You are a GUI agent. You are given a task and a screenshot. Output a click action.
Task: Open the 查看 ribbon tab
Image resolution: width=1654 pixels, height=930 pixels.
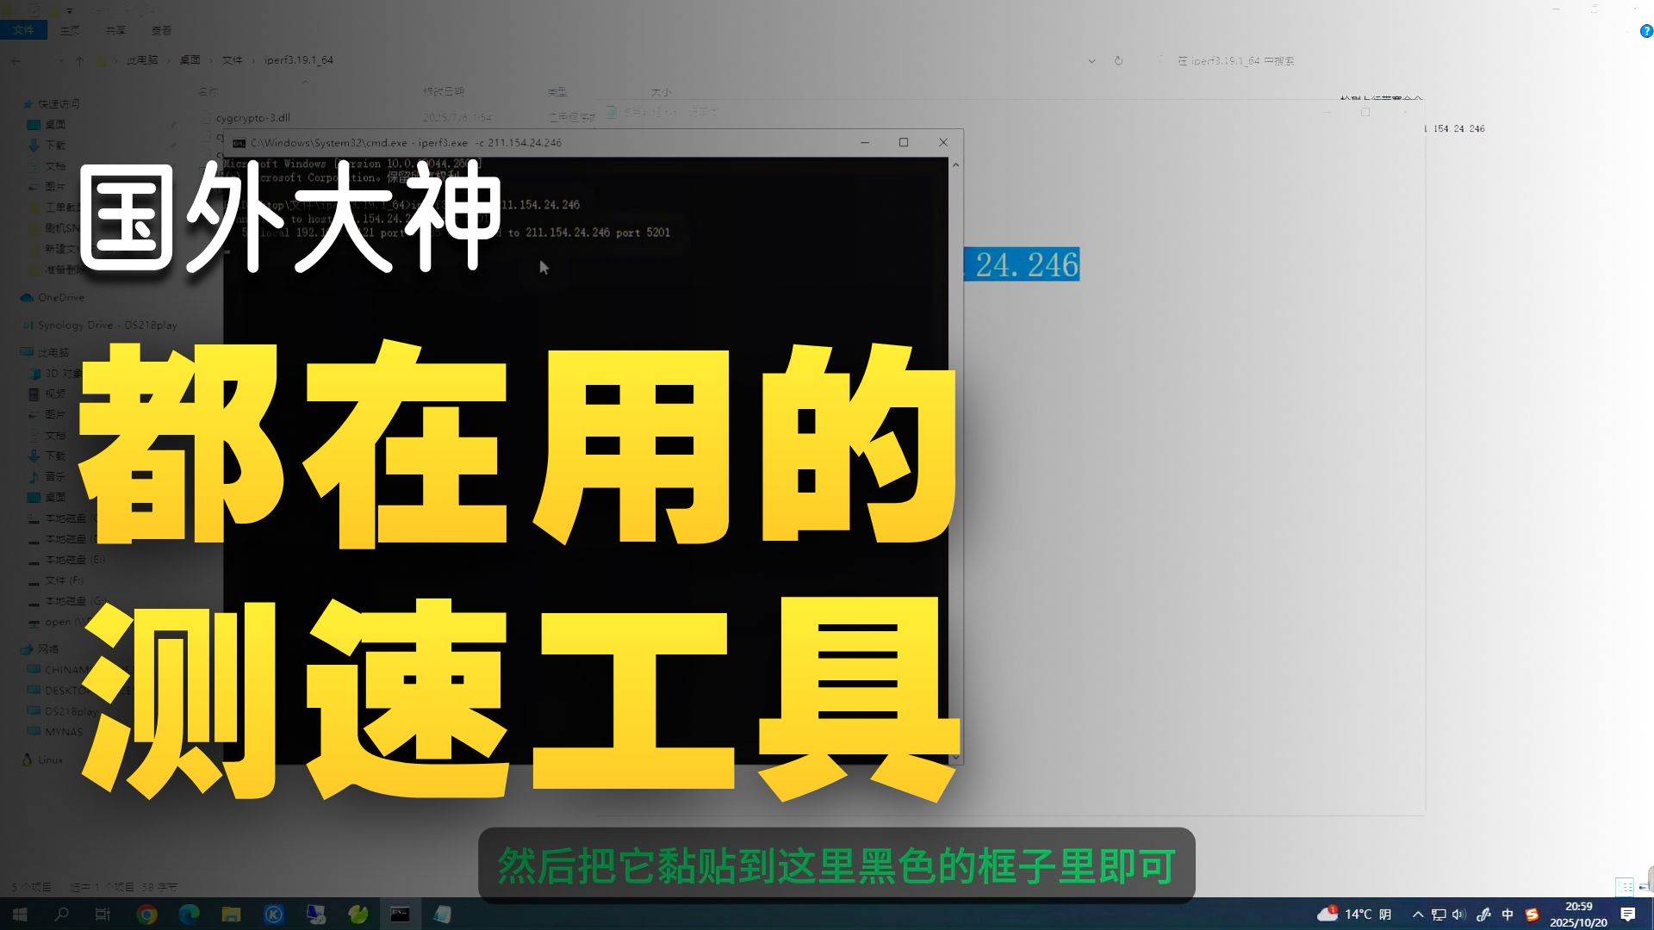(x=161, y=30)
